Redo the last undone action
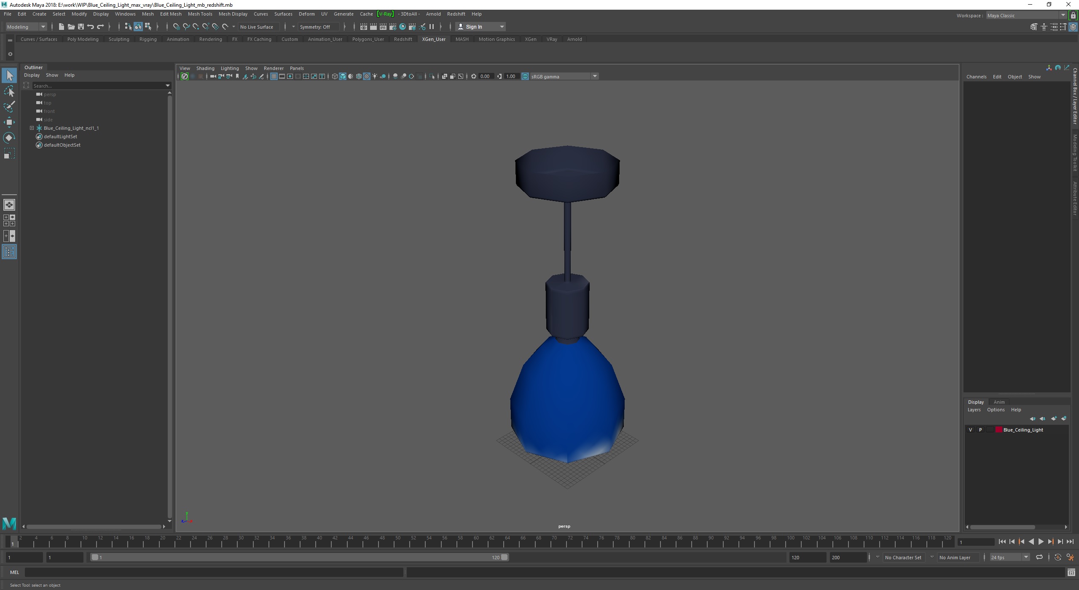 click(x=100, y=27)
